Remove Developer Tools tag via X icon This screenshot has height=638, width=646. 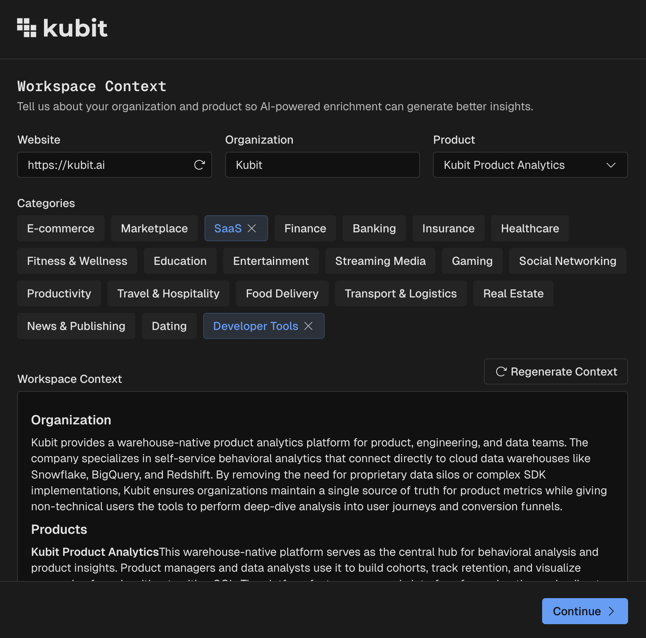tap(309, 326)
